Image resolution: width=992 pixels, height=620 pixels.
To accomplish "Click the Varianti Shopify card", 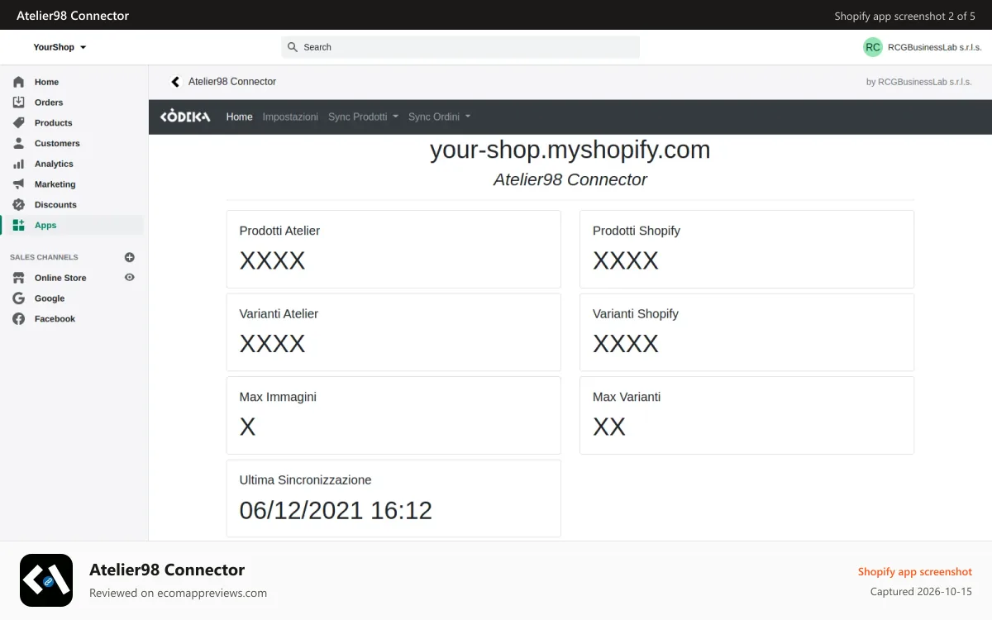I will coord(746,332).
